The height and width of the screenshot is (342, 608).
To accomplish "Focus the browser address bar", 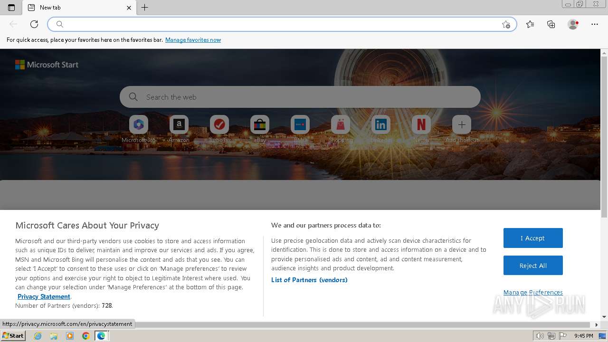I will click(282, 24).
